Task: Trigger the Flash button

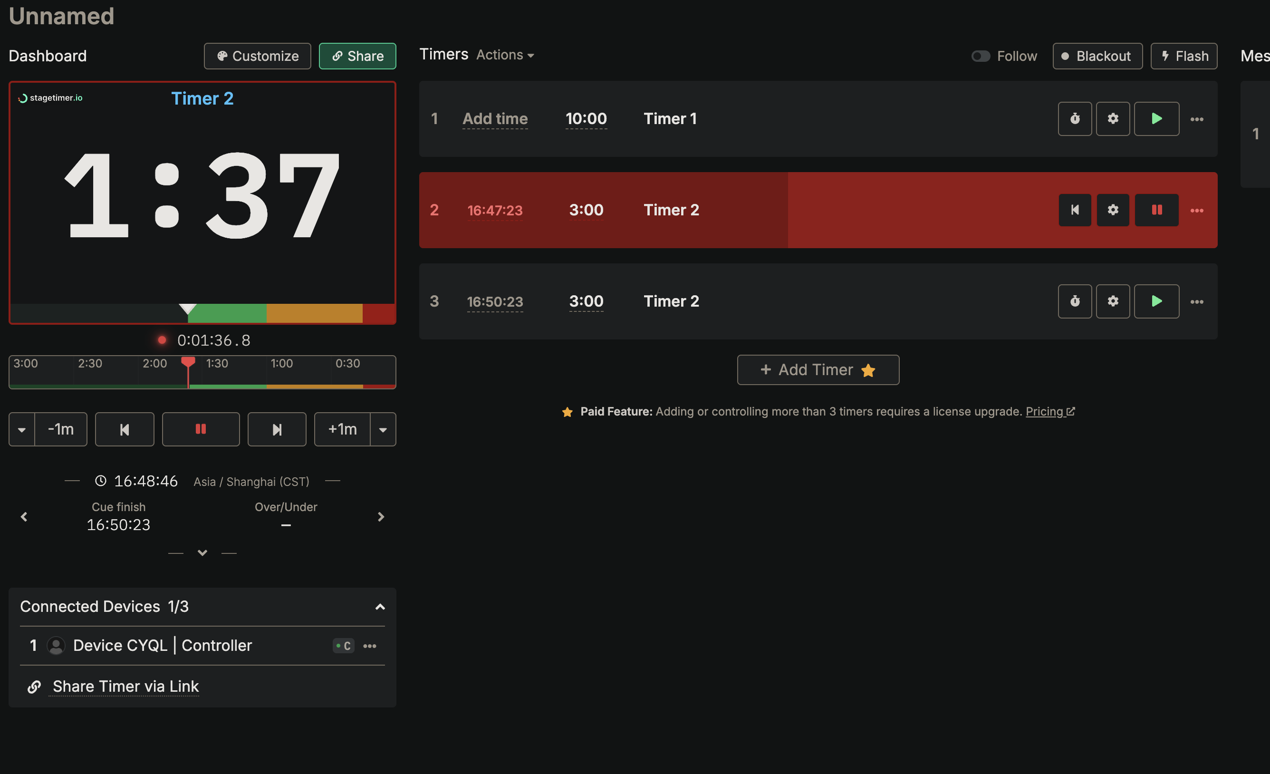Action: click(x=1183, y=56)
